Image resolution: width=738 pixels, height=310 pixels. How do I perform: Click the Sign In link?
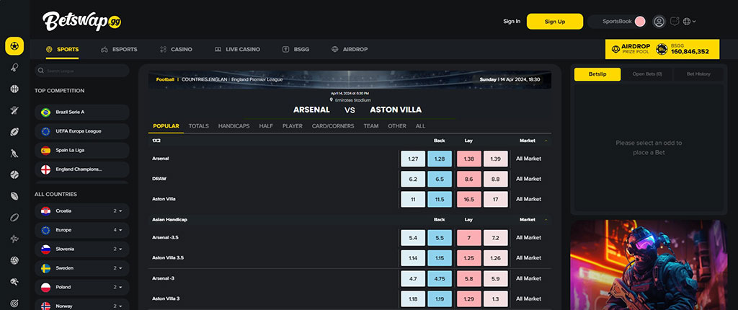click(x=512, y=21)
